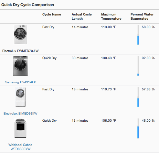Click the 57.63 % water evaporated bar
Screen dimensions: 159x153
[x=138, y=97]
